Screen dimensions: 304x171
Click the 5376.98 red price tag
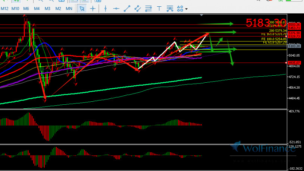coord(294,33)
